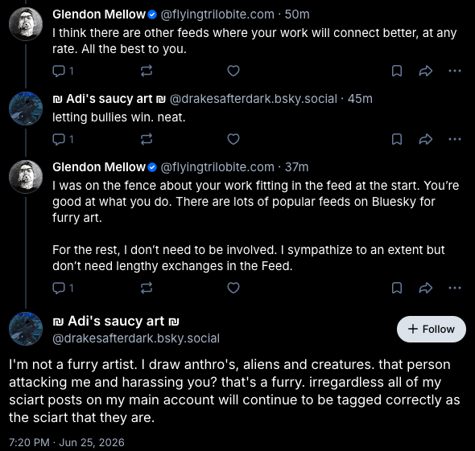Like the "letting bullies win. neat." post
475x451 pixels.
[x=233, y=139]
